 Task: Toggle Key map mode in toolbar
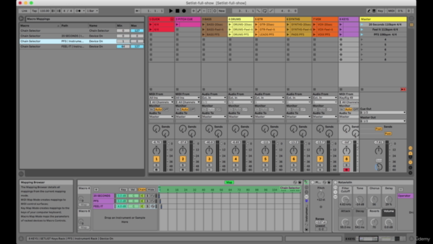point(380,11)
